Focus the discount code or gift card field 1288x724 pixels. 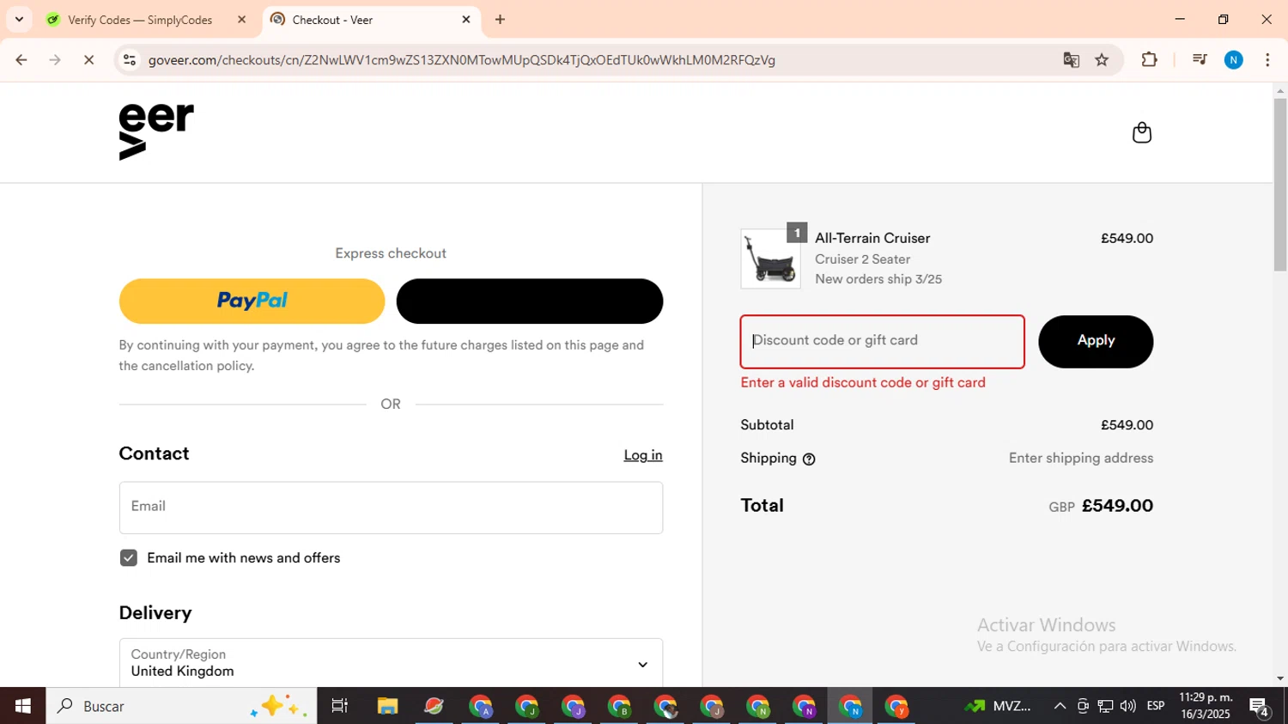tap(882, 341)
